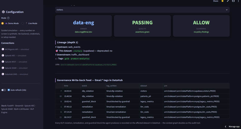
Task: Click the Downstream traffic_dashboard line
Action: 72,55
